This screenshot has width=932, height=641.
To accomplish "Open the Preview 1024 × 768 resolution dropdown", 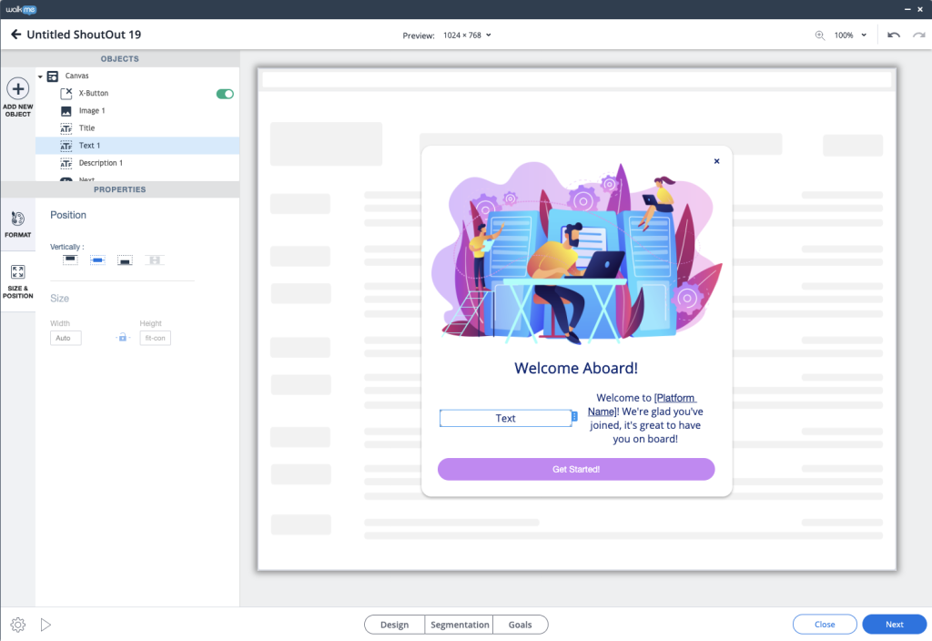I will [x=467, y=35].
